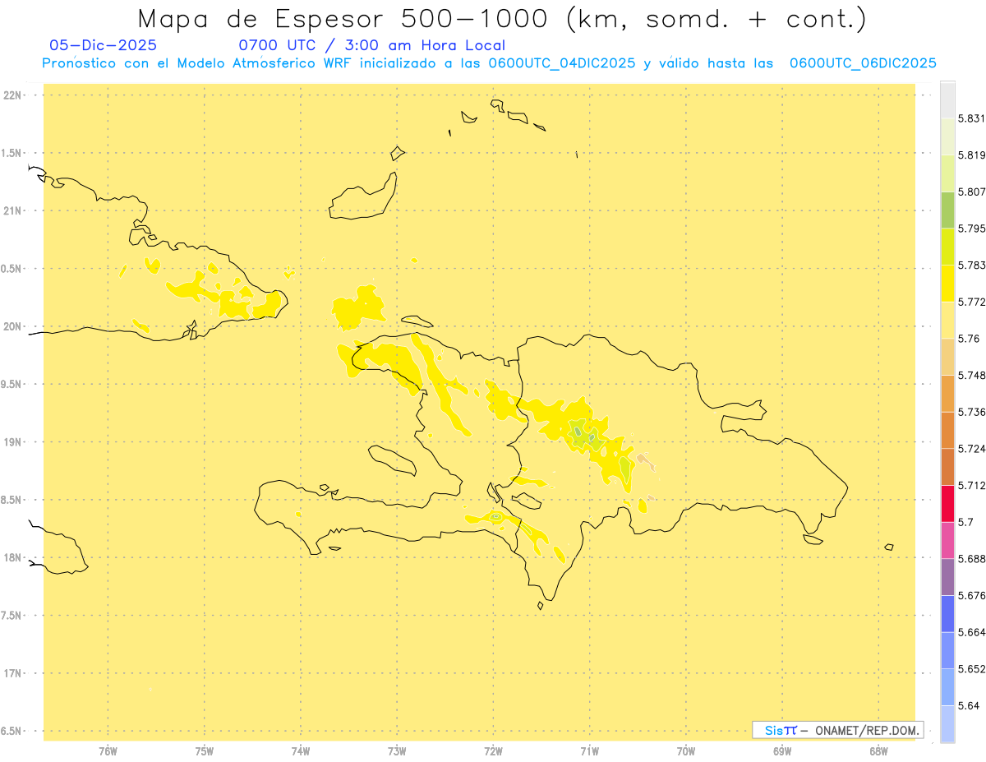Click the legend value "5.688"

click(972, 559)
